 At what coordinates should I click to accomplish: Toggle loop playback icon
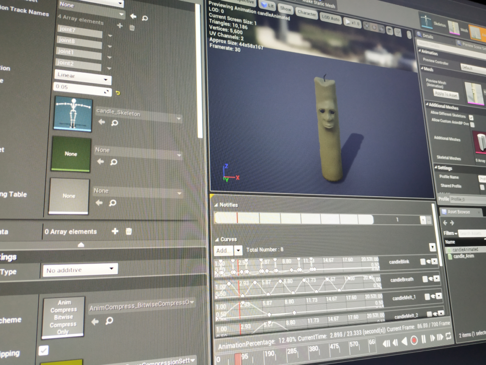click(448, 336)
